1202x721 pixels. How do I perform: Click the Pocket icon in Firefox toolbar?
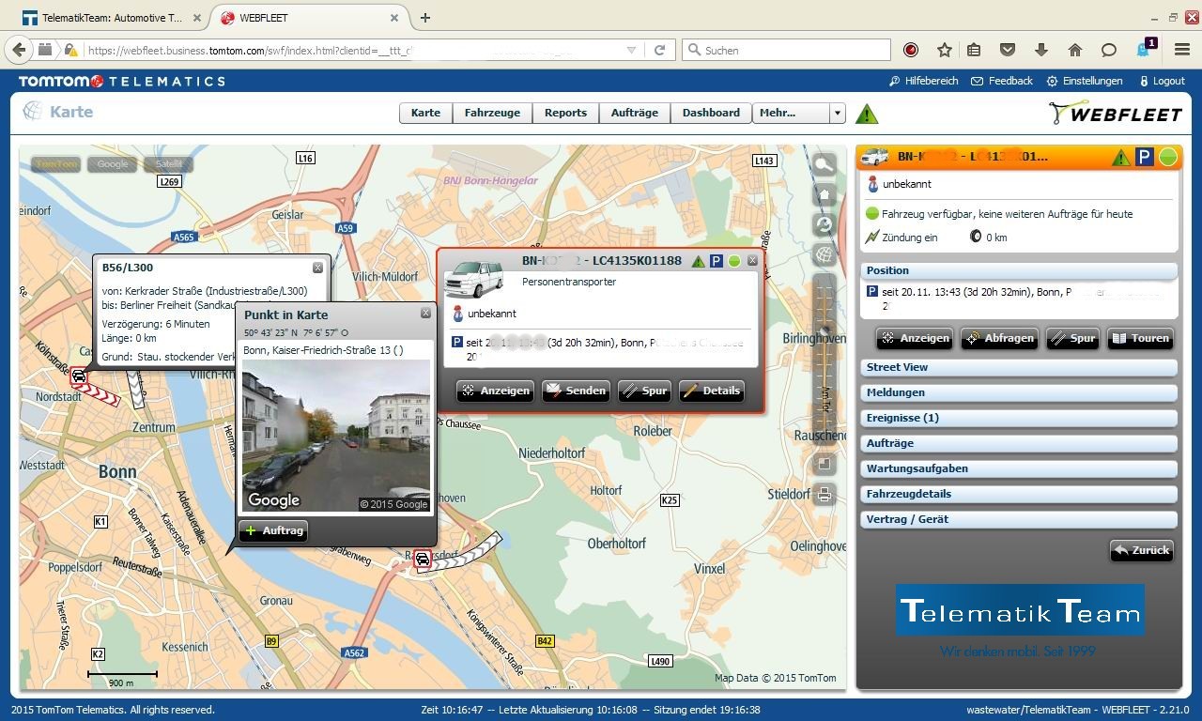pos(1008,50)
